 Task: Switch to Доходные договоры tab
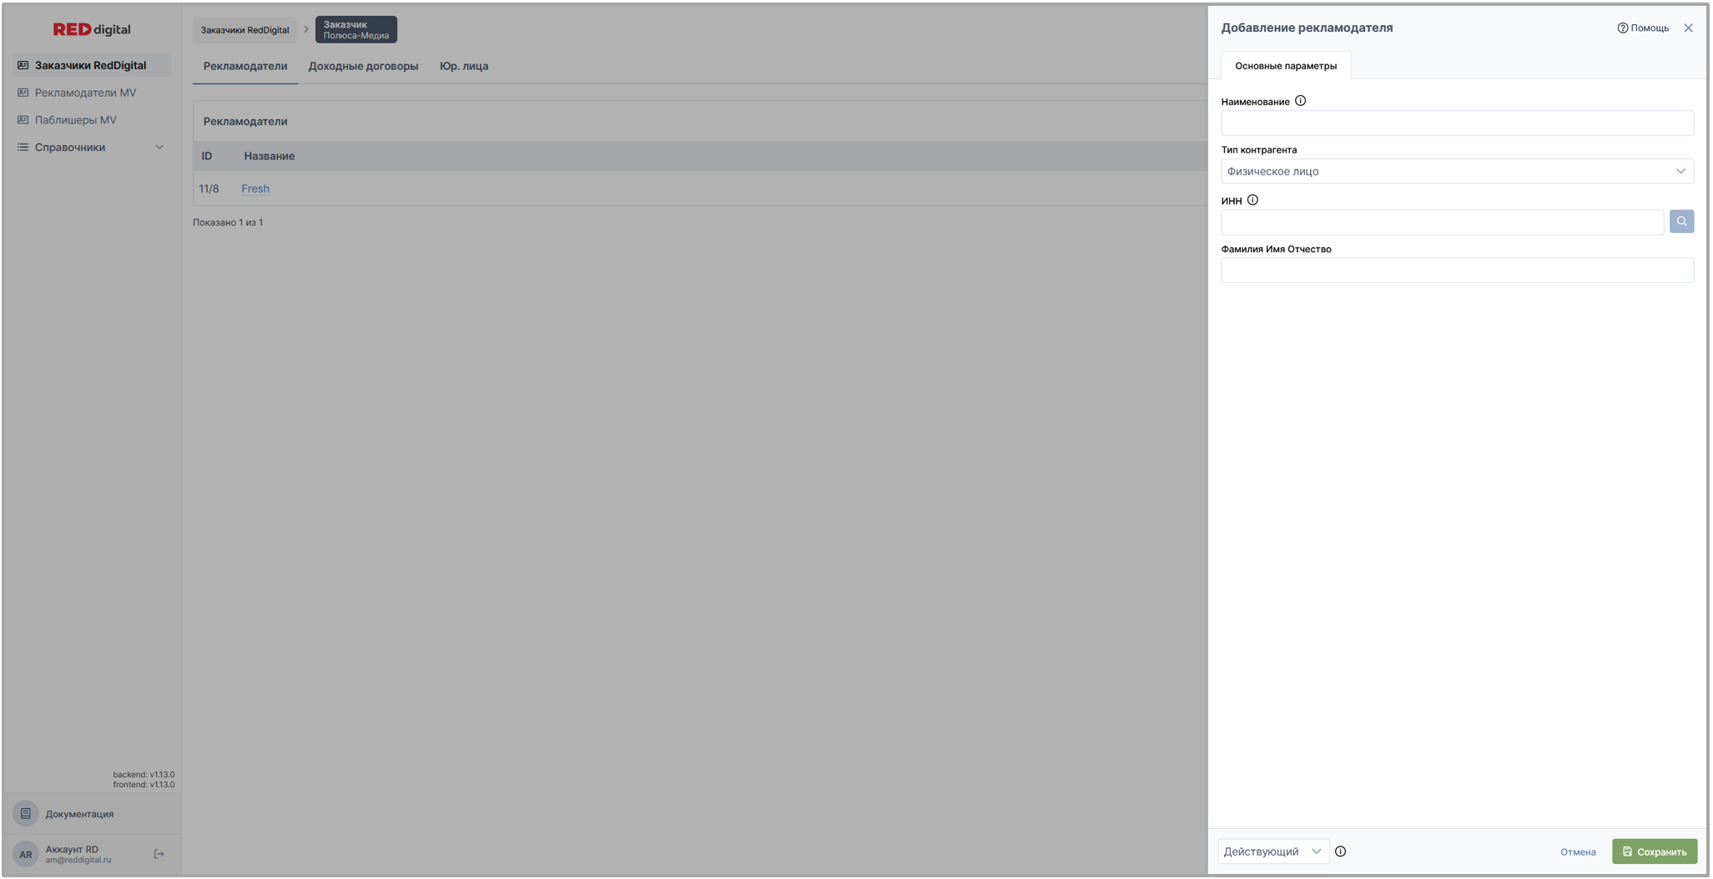coord(363,66)
